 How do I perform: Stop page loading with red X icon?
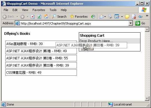coord(33,17)
